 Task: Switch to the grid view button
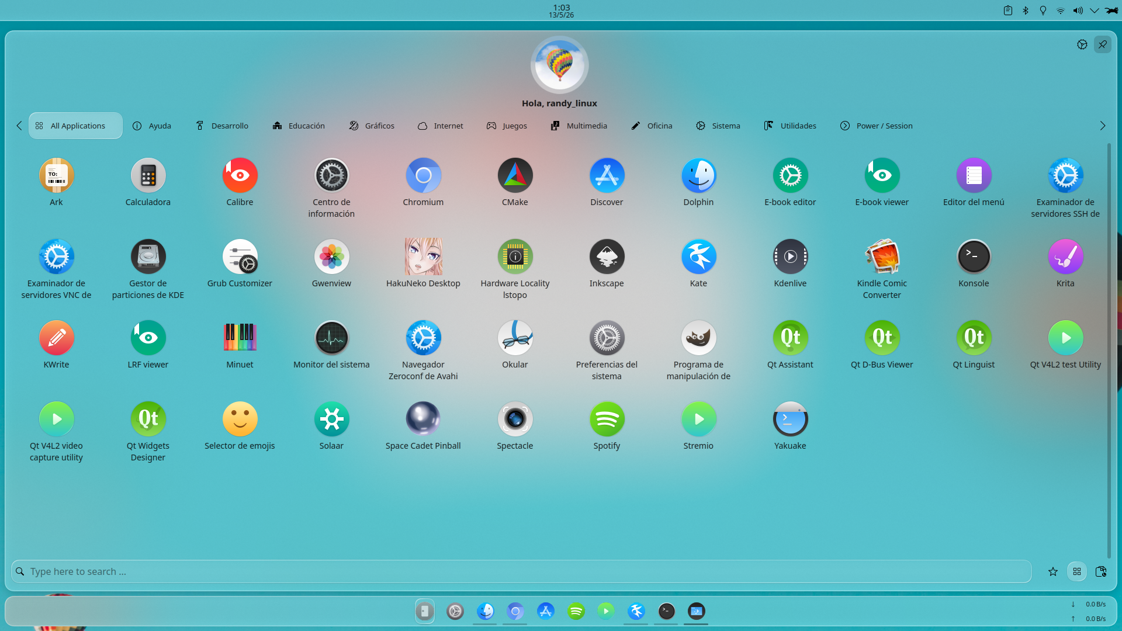click(1077, 571)
